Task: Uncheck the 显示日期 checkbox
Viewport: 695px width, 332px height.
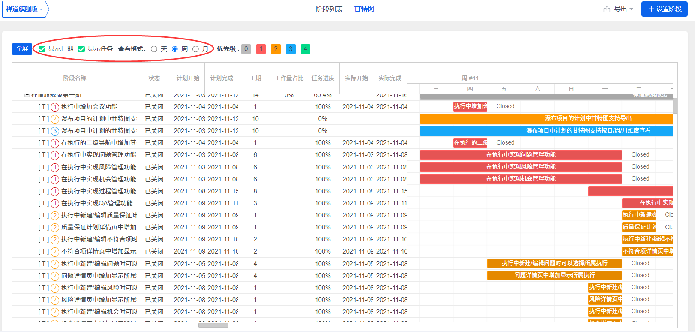Action: pos(42,49)
